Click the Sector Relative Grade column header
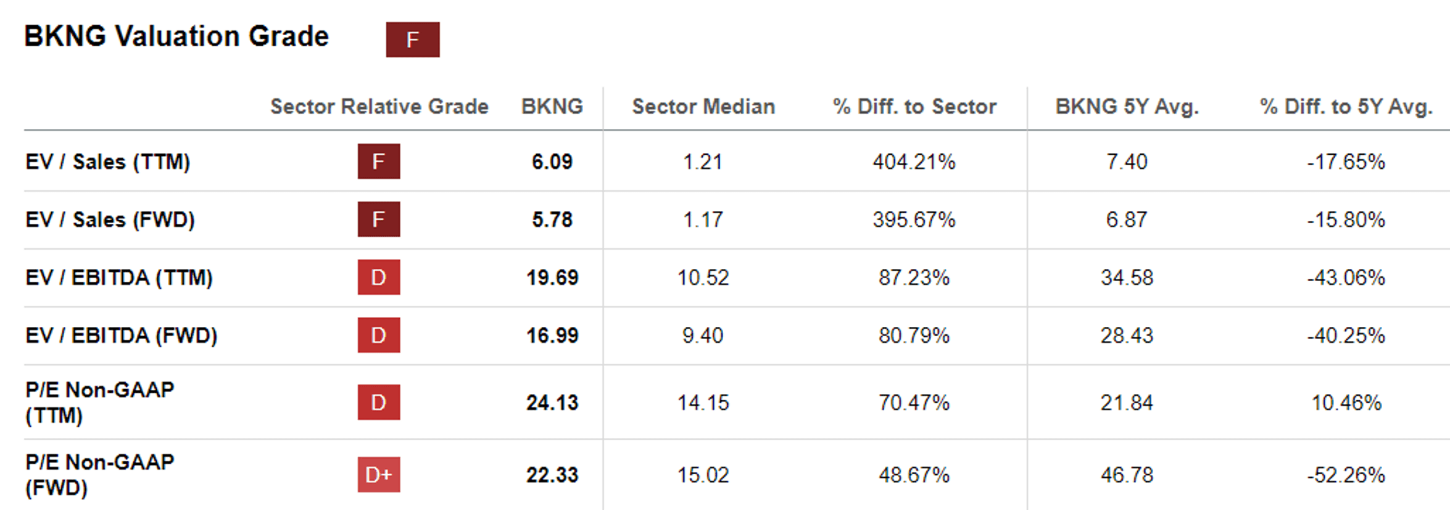The width and height of the screenshot is (1450, 510). tap(379, 107)
